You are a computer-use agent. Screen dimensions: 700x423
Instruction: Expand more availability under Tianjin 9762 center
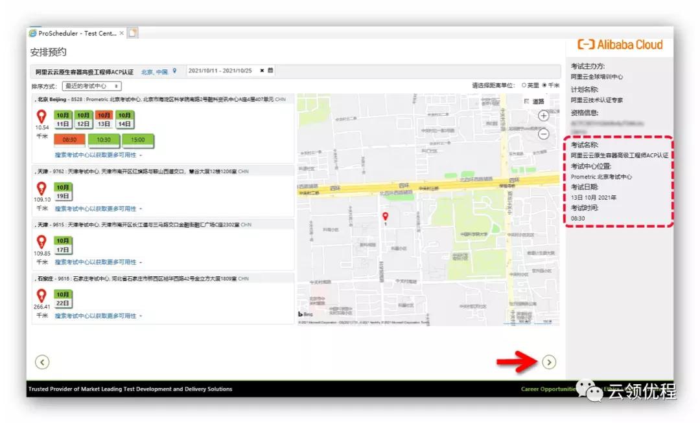[99, 208]
